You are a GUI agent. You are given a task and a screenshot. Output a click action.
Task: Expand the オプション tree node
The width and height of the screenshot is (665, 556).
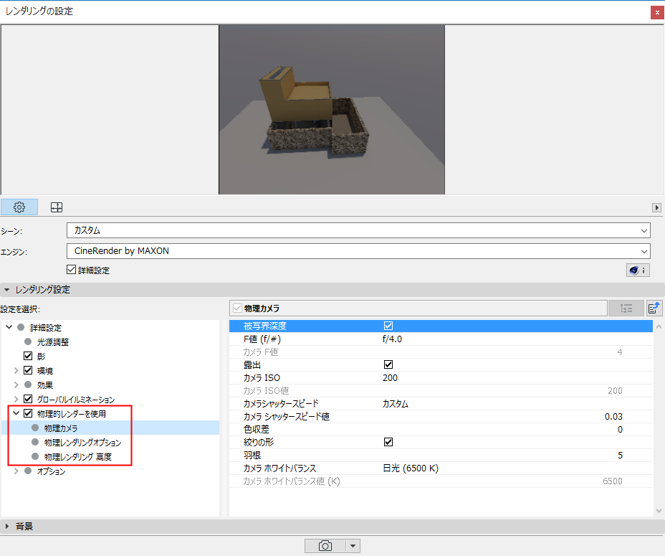[x=16, y=471]
